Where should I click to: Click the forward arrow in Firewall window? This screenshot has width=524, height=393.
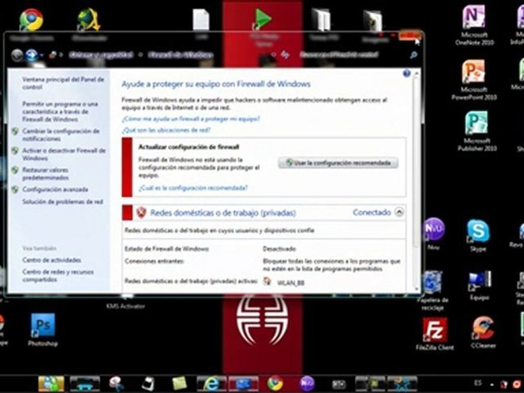coord(31,55)
